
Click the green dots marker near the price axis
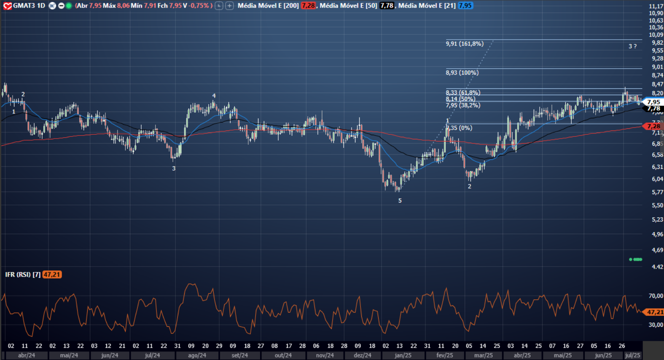pos(636,259)
